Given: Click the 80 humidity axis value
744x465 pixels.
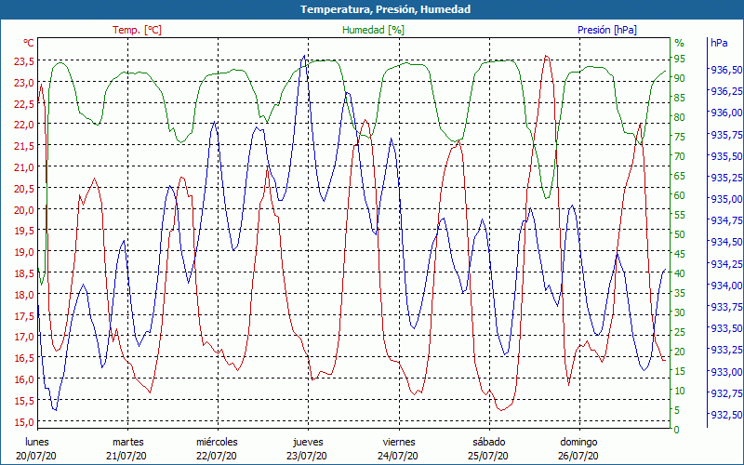Looking at the screenshot, I should click(x=680, y=117).
